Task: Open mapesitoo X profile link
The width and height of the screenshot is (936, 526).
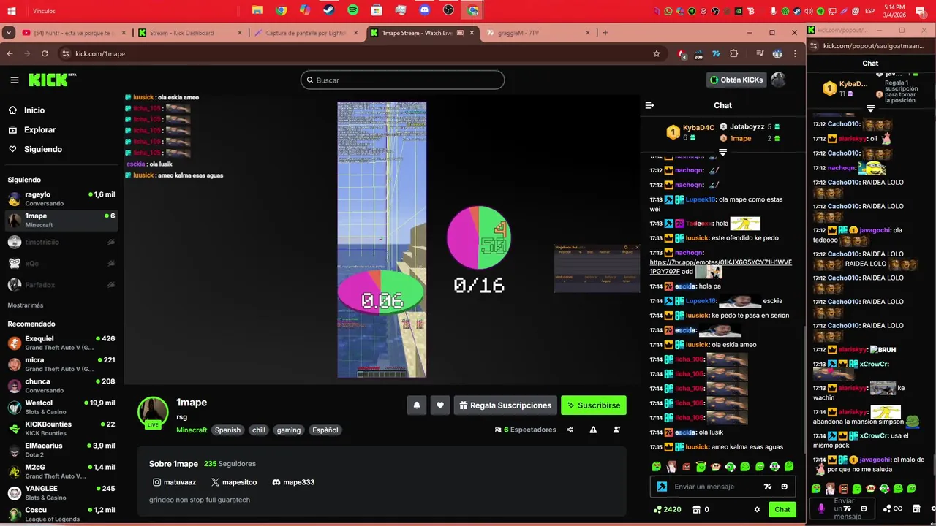Action: [234, 482]
